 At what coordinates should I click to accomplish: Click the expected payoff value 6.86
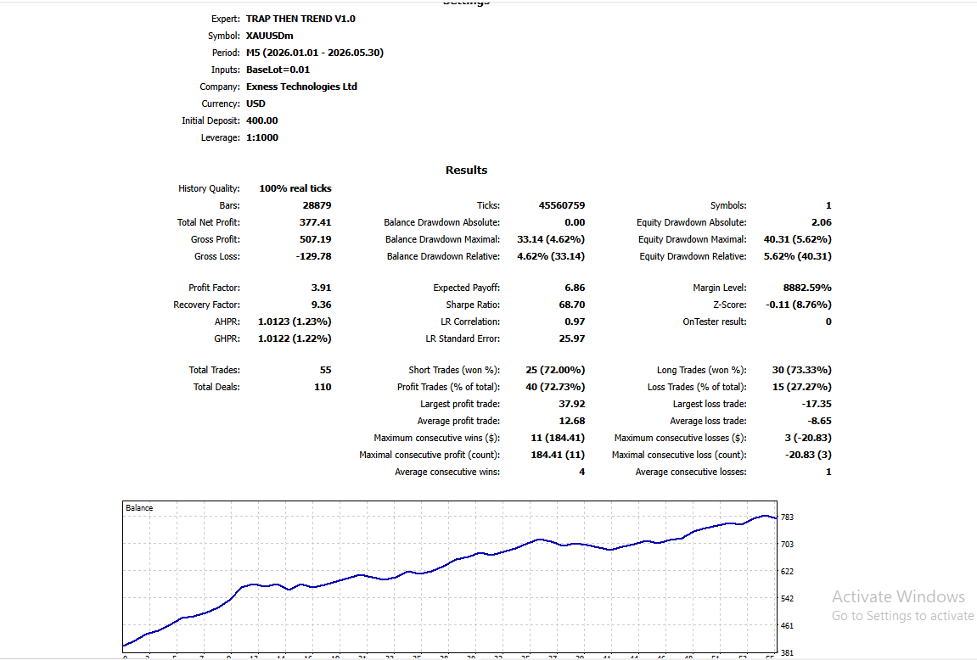pyautogui.click(x=575, y=288)
